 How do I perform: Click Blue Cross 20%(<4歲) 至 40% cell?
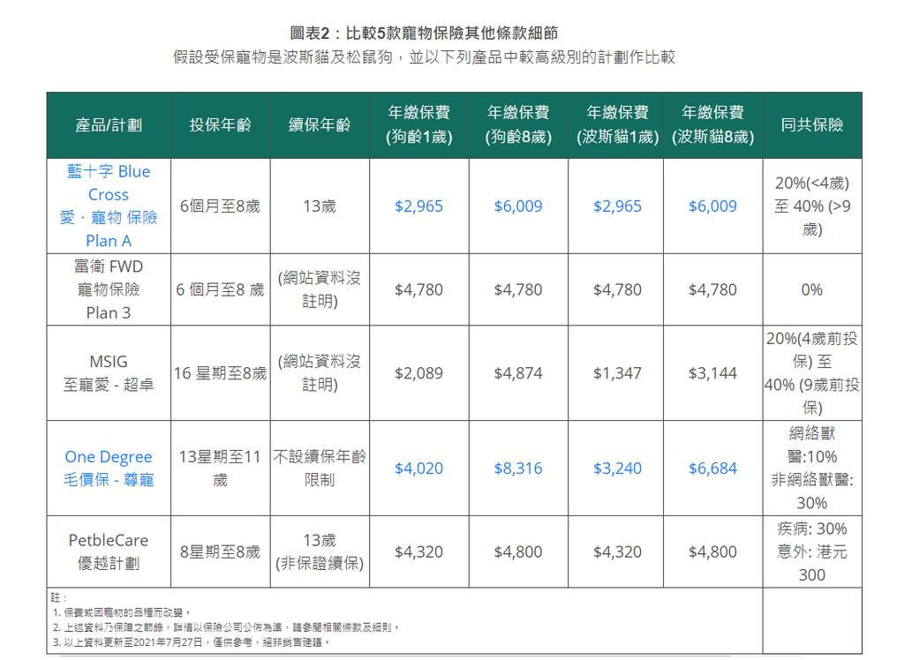[x=812, y=206]
